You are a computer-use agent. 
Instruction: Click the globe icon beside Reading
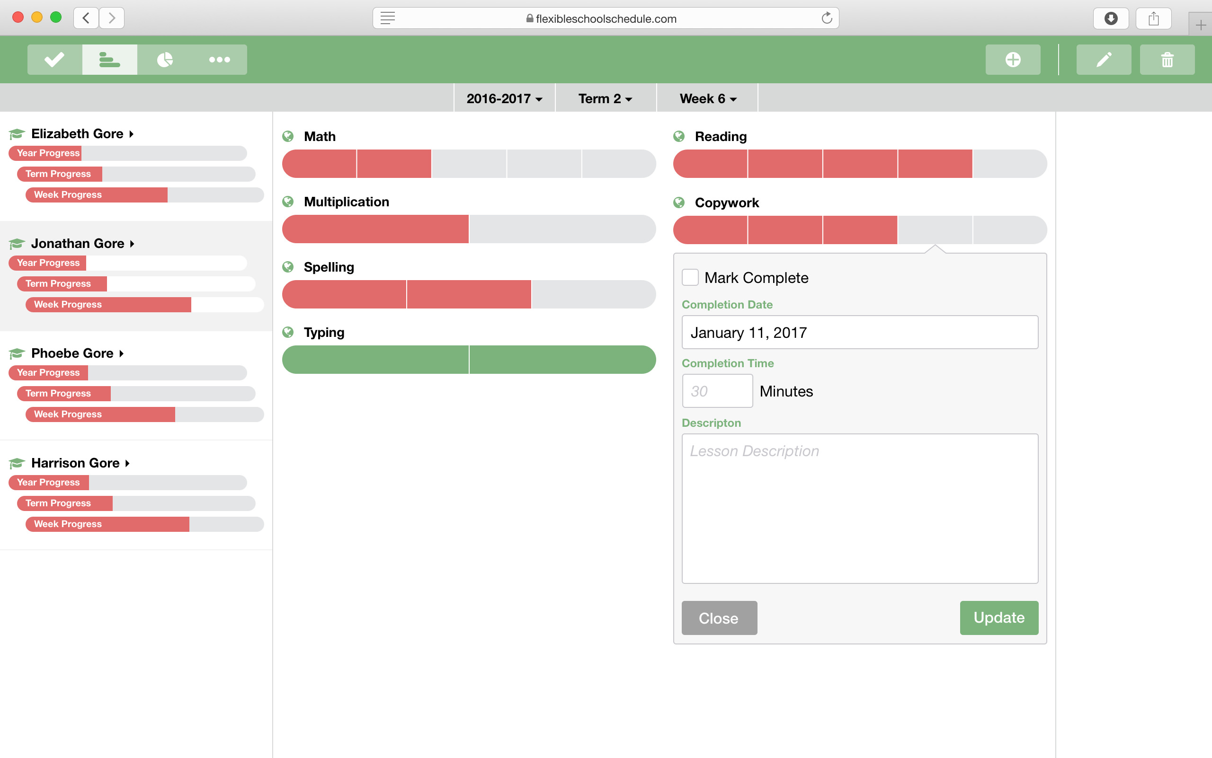tap(680, 136)
